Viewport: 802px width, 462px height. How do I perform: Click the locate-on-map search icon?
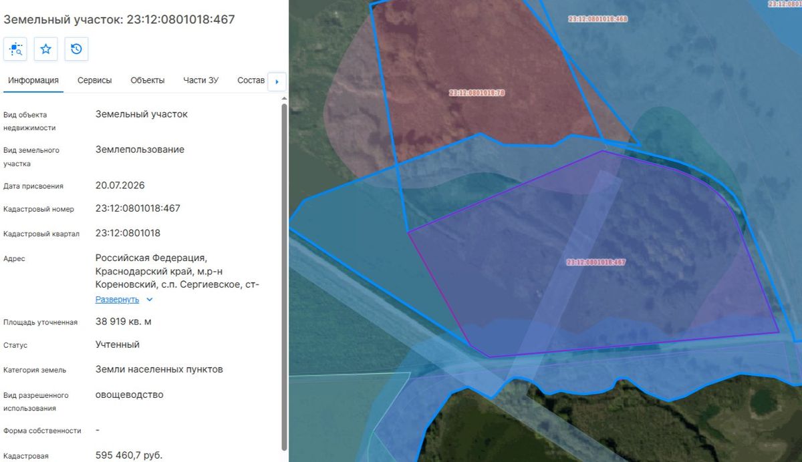[x=15, y=49]
